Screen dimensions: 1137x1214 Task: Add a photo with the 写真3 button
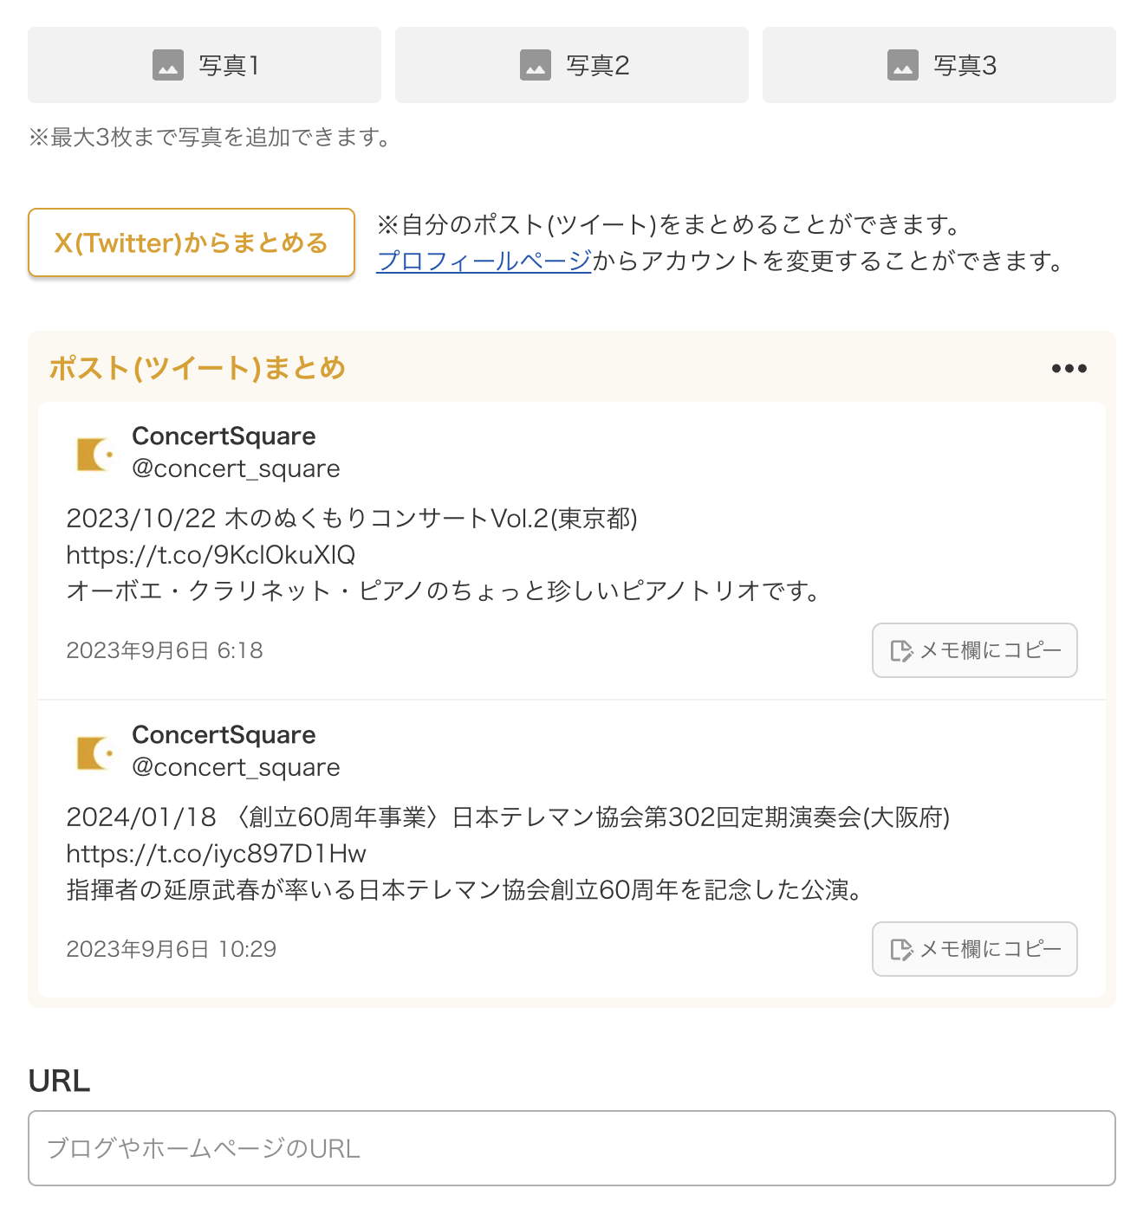(939, 65)
